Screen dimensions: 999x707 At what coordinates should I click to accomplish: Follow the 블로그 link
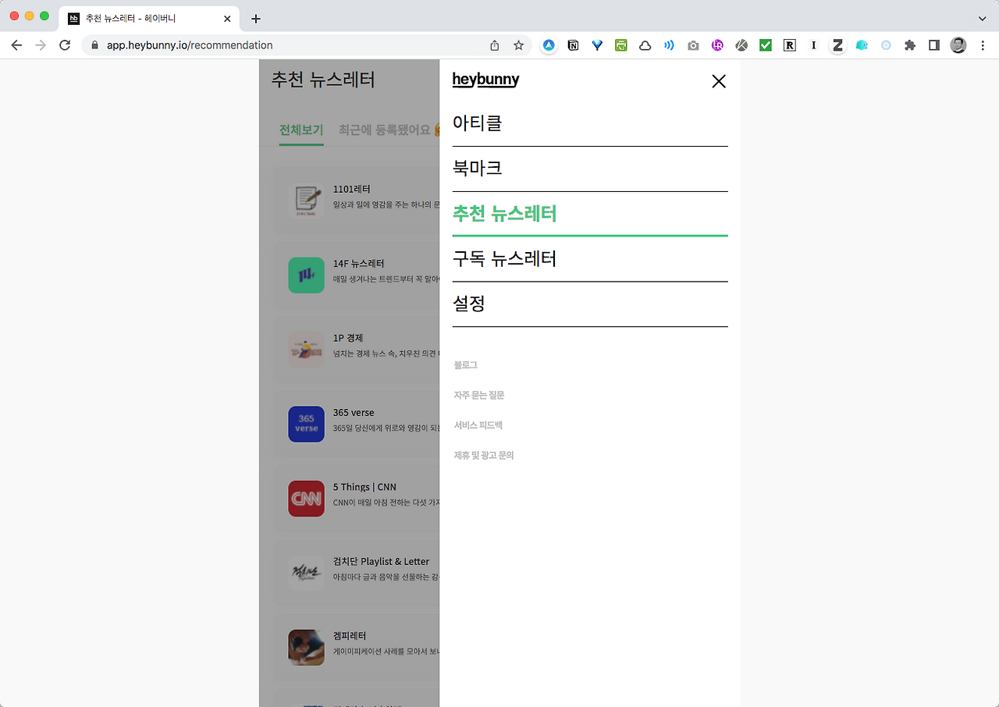pos(466,365)
